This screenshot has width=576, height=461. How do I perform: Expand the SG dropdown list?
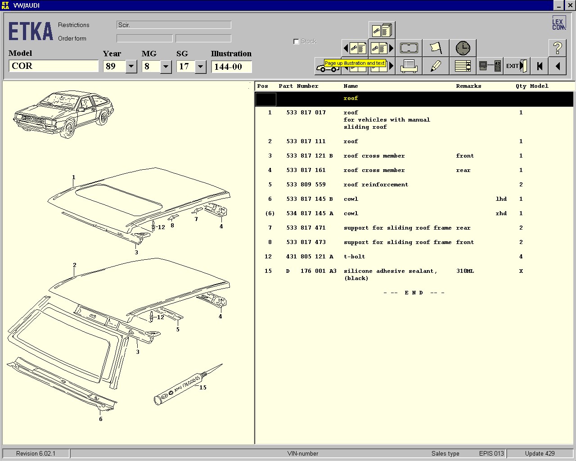(x=200, y=67)
